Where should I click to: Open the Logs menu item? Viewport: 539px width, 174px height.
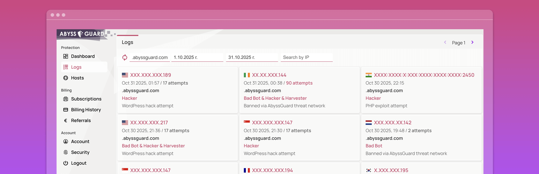[x=76, y=67]
